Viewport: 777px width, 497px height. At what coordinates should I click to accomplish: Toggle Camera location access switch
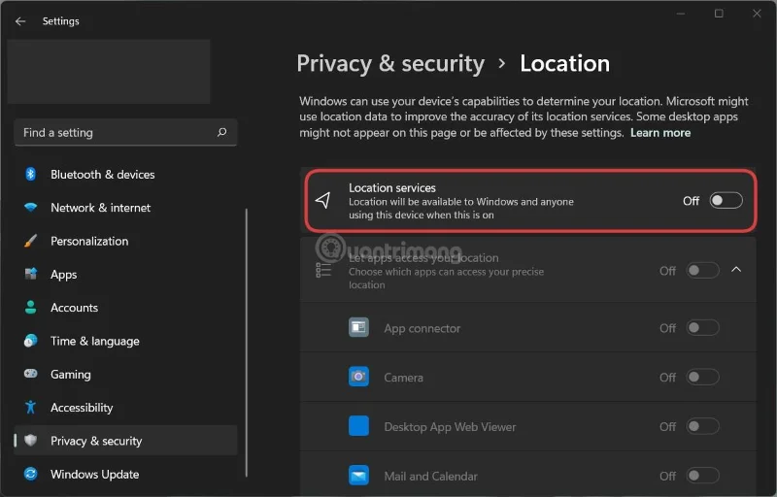[x=702, y=378]
